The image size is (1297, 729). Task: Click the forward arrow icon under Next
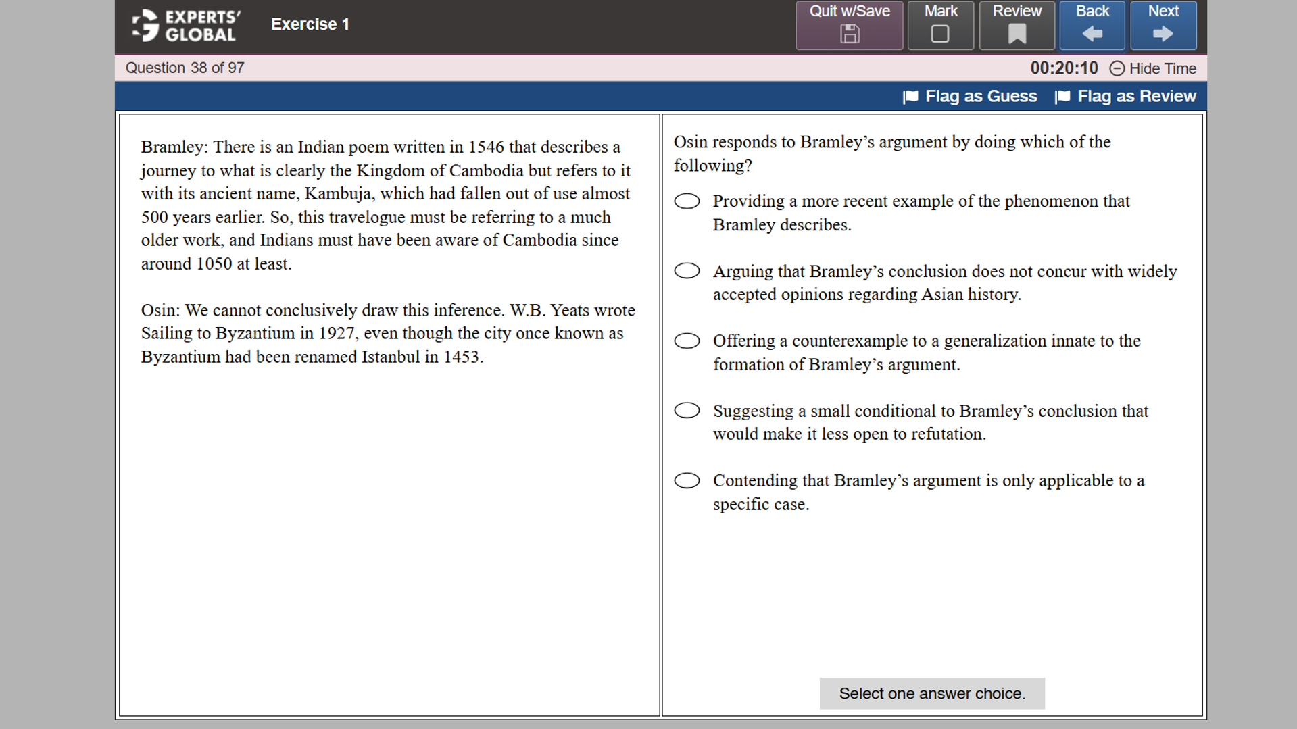click(1163, 32)
